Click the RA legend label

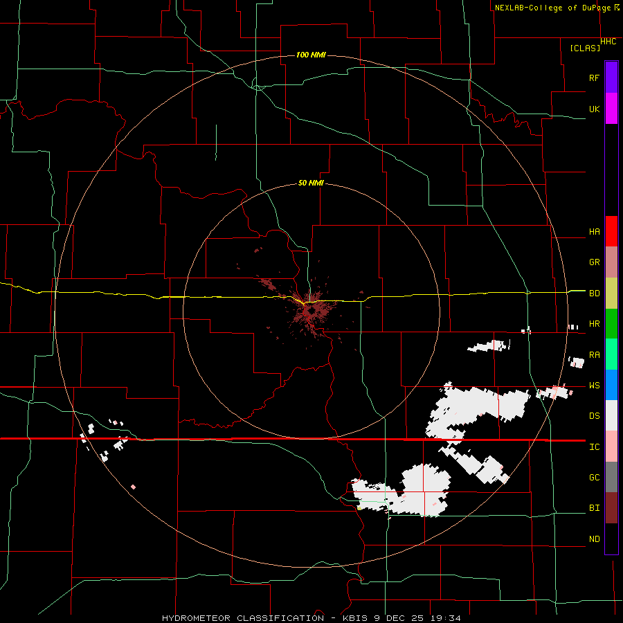click(x=594, y=355)
